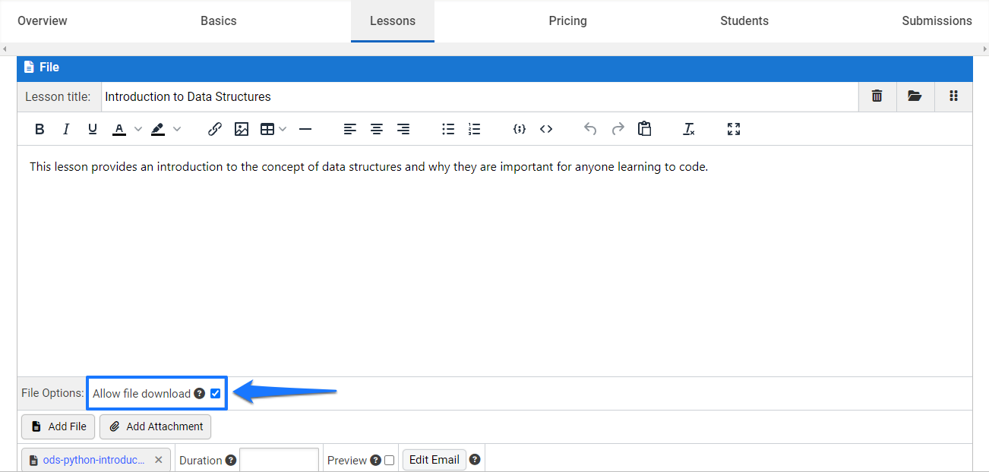Expand editor to fullscreen
Screen dimensions: 989x472
point(733,129)
